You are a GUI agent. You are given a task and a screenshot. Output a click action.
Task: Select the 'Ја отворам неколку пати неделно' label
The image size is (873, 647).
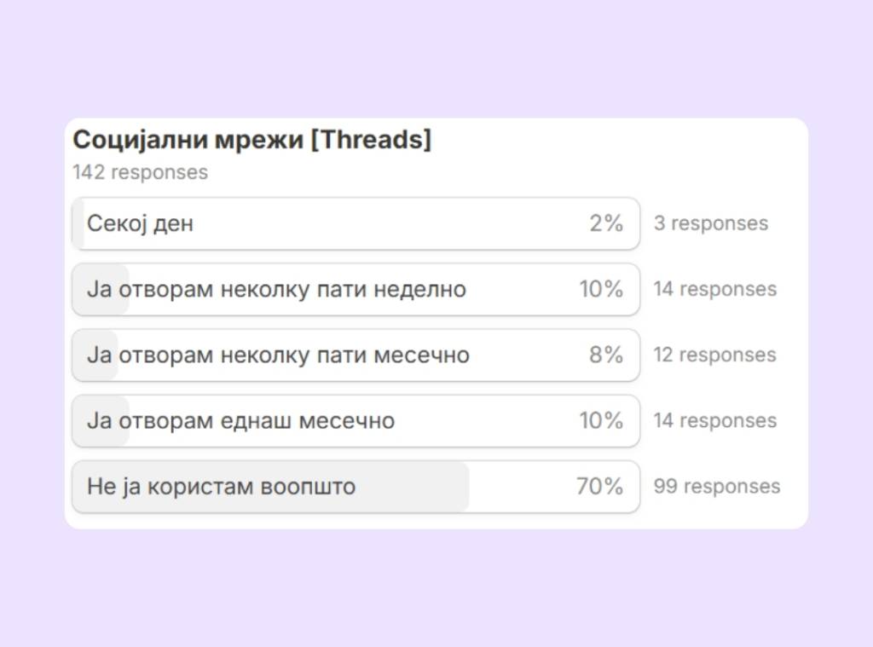pyautogui.click(x=276, y=289)
